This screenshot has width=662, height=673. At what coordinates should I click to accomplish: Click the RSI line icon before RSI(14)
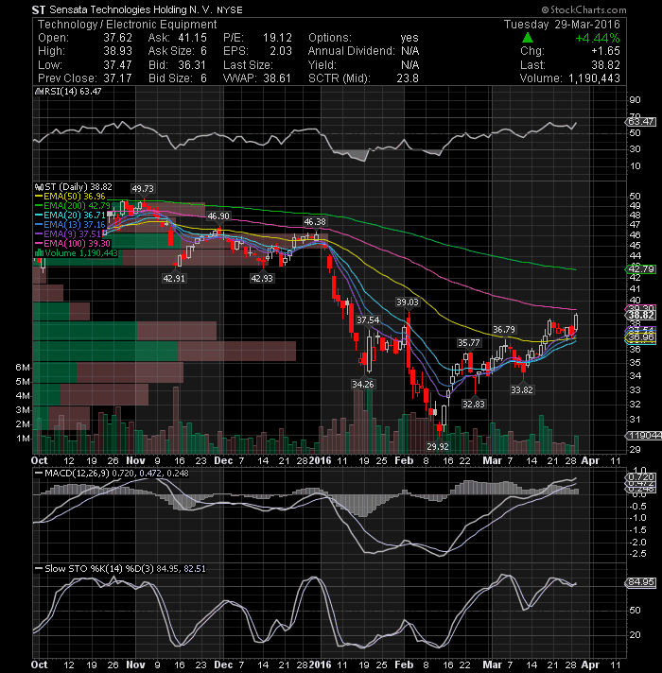pyautogui.click(x=38, y=92)
